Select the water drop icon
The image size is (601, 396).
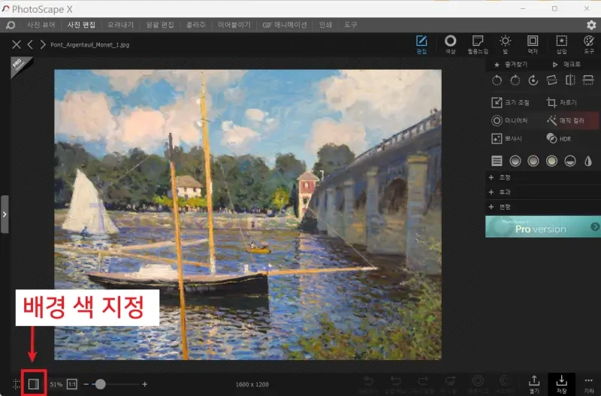[x=588, y=161]
